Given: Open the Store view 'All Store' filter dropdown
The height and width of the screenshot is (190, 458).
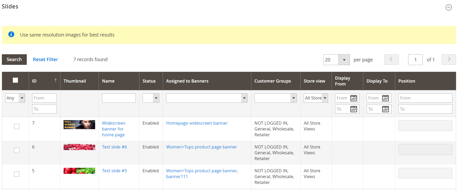Looking at the screenshot, I should (x=316, y=98).
